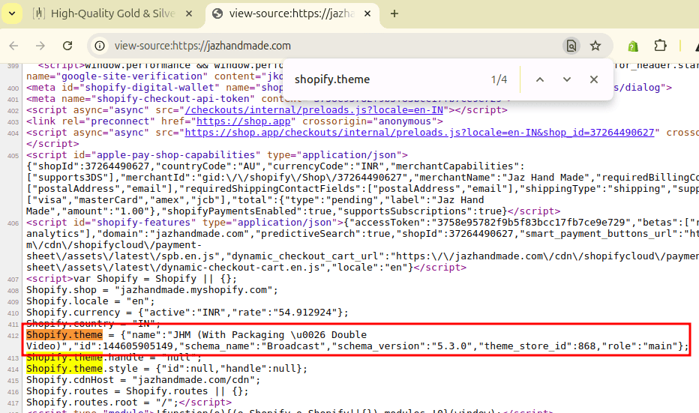Click Shopify.cdnHost line text
The height and width of the screenshot is (413, 699).
click(x=143, y=379)
